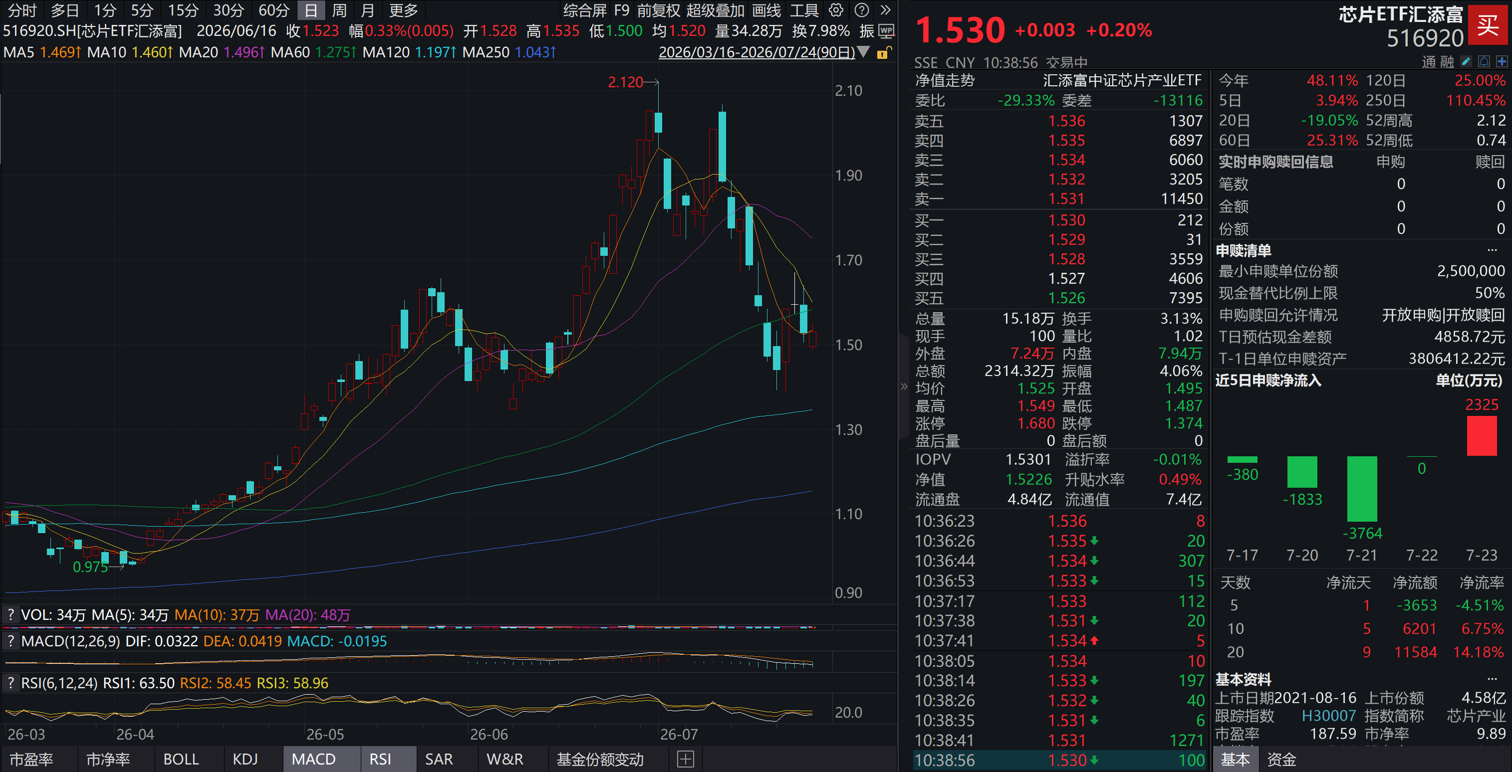
Task: Click the MA250 1.043 legend label
Action: [x=509, y=52]
